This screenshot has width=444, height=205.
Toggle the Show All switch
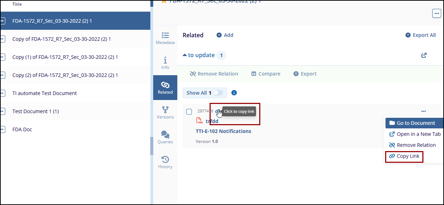pyautogui.click(x=218, y=93)
